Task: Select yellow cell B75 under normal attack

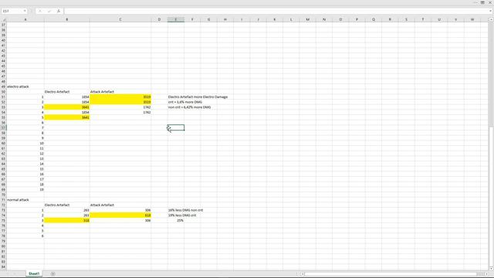Action: point(67,220)
